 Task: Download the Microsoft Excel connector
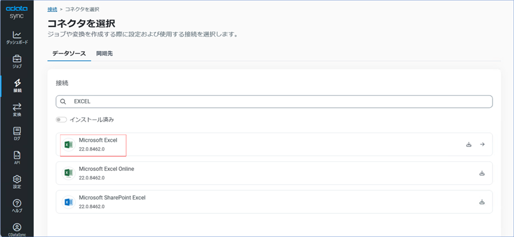(x=469, y=144)
